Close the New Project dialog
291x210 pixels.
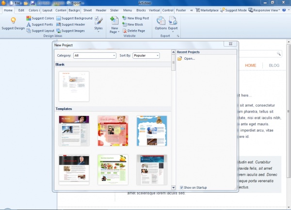click(x=230, y=44)
